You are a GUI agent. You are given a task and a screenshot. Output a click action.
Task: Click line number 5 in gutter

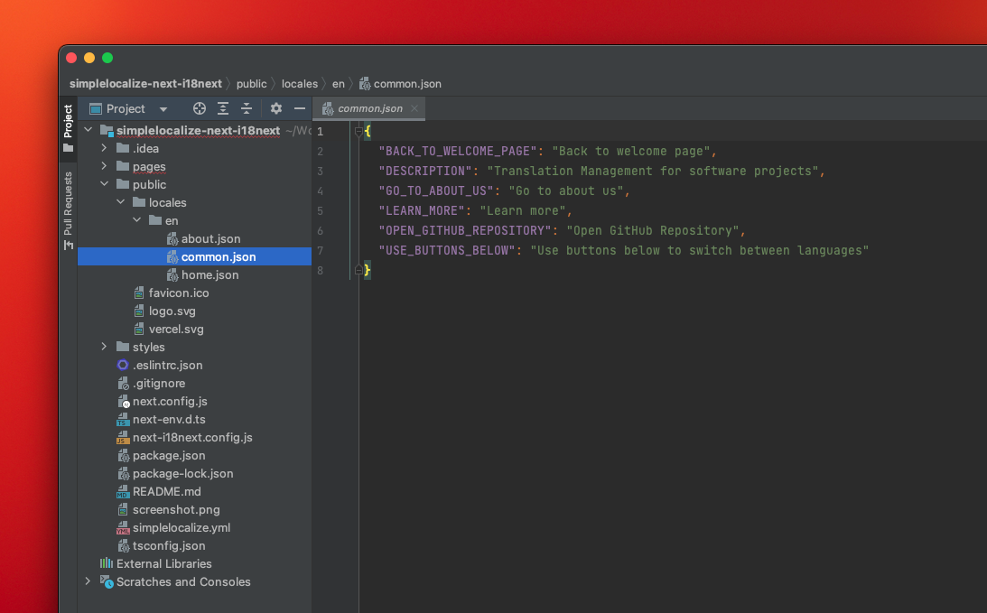tap(321, 211)
